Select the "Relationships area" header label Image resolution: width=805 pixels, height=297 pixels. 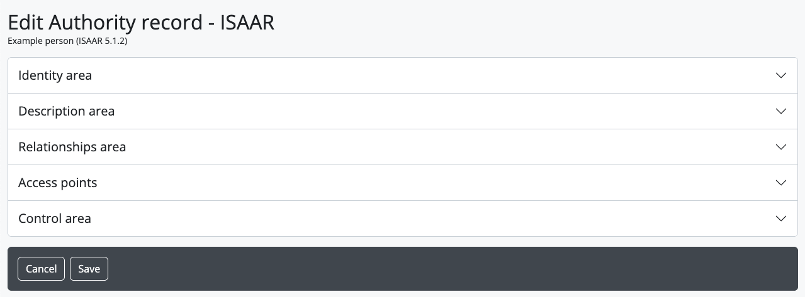[72, 147]
